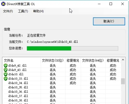The image size is (129, 104).
Task: Click the 修复情况 header after 32位 column
Action: pos(73,61)
